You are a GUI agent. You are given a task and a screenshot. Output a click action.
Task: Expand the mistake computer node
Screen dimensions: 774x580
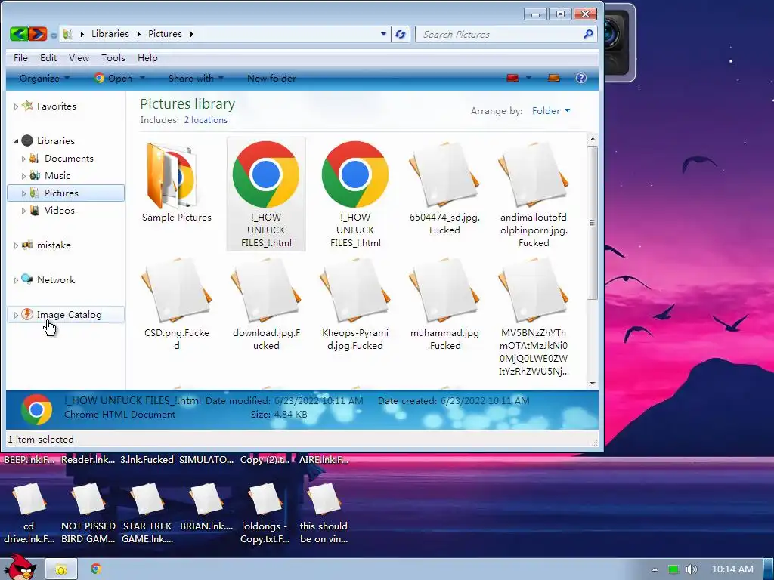(16, 245)
